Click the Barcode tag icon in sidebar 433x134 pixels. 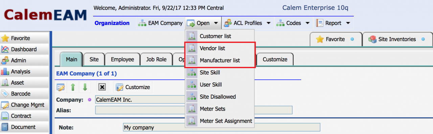tap(5, 94)
